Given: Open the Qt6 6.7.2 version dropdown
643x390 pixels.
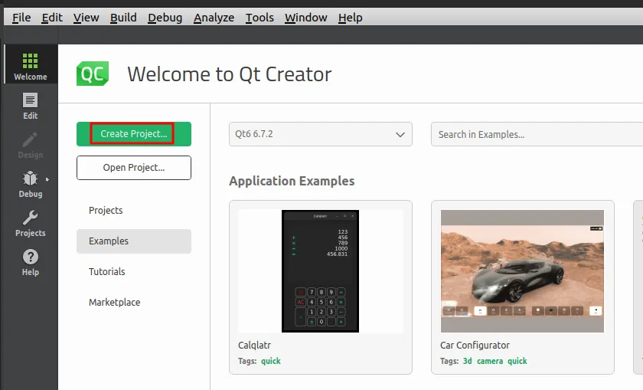Looking at the screenshot, I should click(x=321, y=134).
